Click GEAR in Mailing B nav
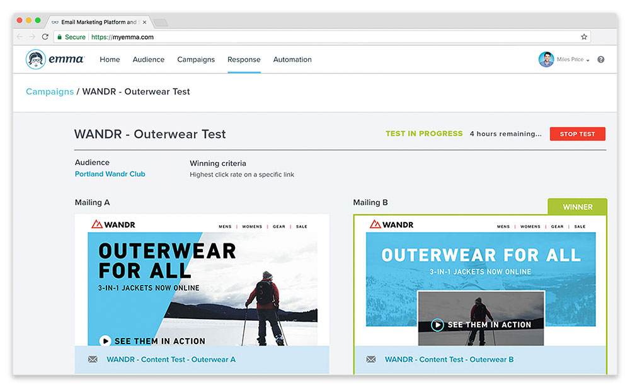This screenshot has height=389, width=630. tap(557, 226)
